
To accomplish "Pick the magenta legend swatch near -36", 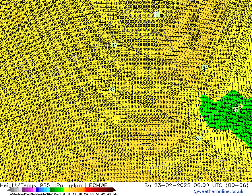I will point(32,190).
